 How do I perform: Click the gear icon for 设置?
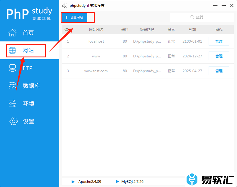click(x=14, y=121)
